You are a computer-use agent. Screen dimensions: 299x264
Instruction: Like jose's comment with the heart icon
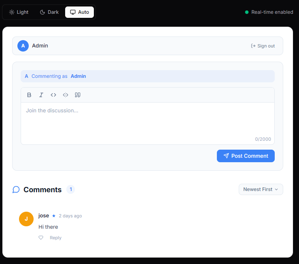click(x=41, y=238)
